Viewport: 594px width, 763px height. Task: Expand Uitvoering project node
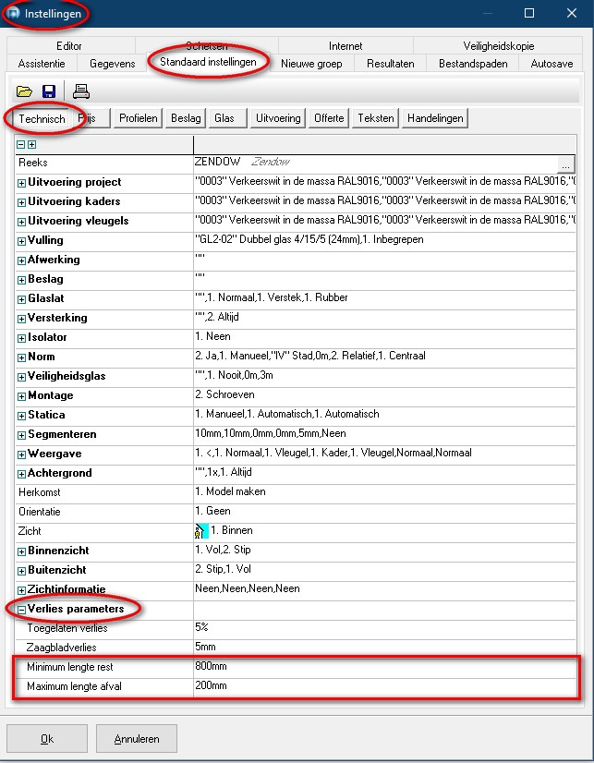(x=21, y=184)
